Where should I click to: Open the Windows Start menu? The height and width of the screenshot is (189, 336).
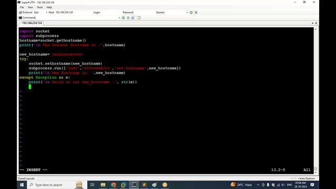[22, 185]
